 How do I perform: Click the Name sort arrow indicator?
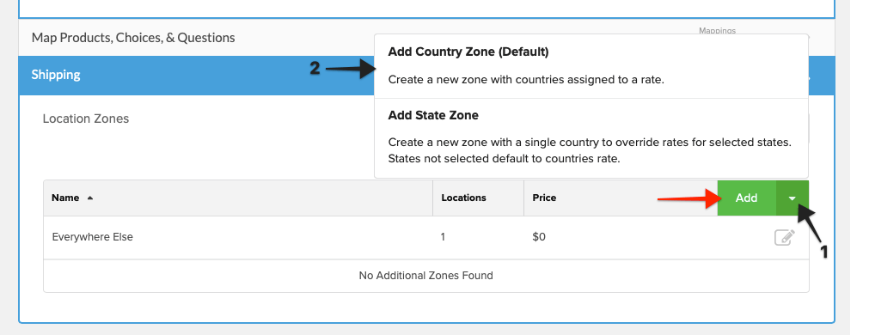89,198
